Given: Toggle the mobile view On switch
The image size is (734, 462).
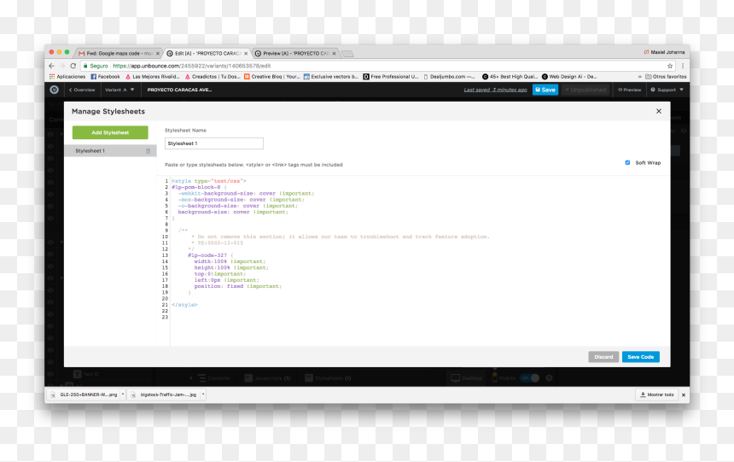Looking at the screenshot, I should [x=530, y=377].
